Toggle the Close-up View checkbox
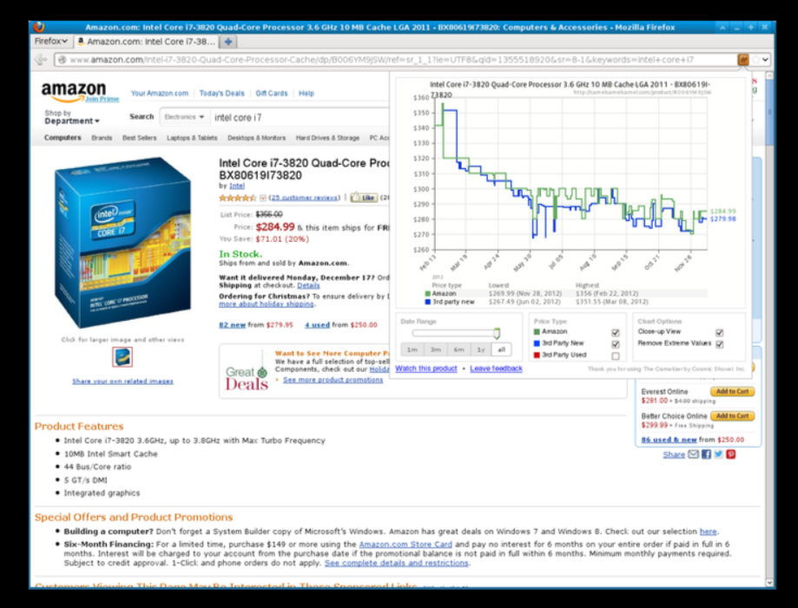This screenshot has height=608, width=798. point(719,332)
